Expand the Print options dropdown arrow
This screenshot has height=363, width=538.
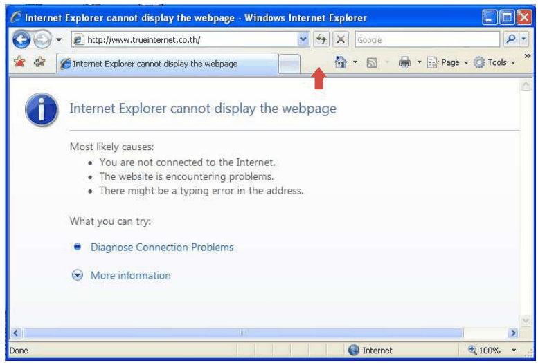click(420, 62)
